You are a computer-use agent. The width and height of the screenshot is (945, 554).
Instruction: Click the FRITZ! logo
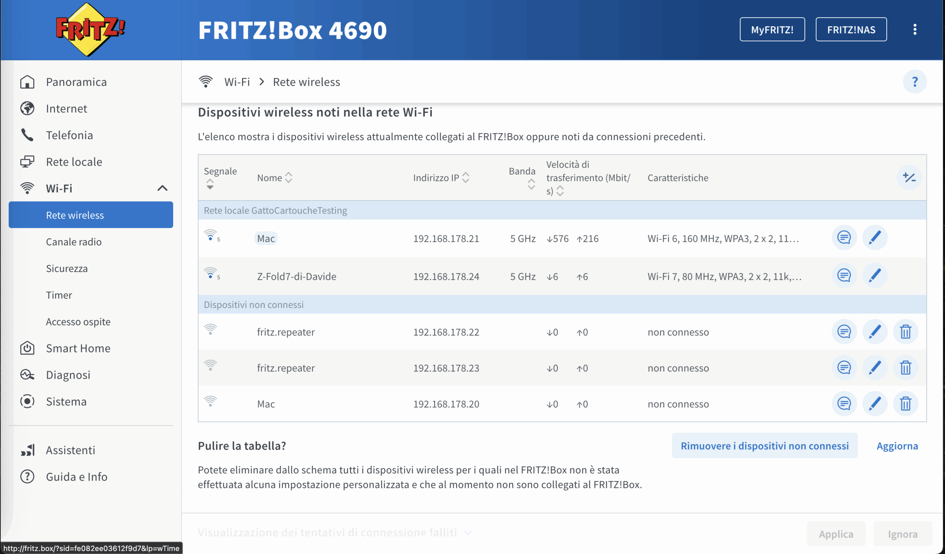point(90,29)
